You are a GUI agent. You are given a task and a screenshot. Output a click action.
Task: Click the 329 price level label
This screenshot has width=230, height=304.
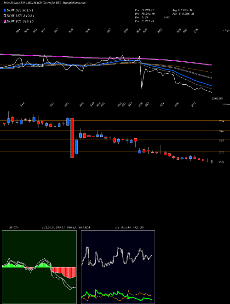pos(221,140)
